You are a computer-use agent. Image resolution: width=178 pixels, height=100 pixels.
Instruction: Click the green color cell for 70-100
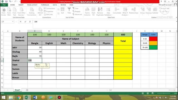coord(153,47)
